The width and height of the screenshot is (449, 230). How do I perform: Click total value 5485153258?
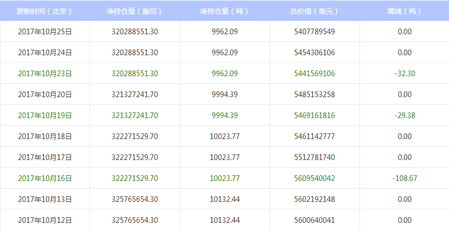click(x=315, y=95)
